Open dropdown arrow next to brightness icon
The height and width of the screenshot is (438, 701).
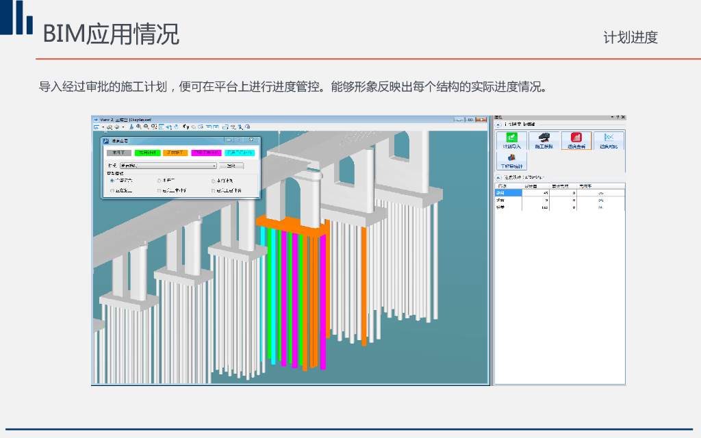point(123,127)
